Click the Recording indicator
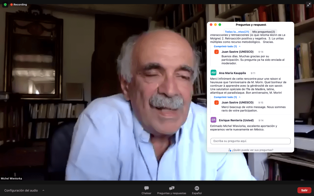The height and width of the screenshot is (196, 314). point(19,5)
